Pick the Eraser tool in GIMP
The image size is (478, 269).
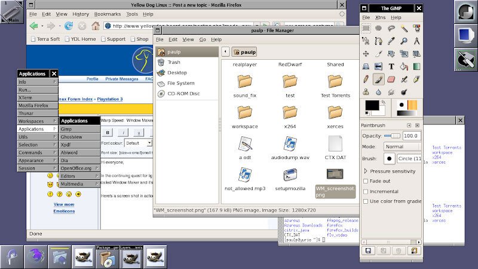[392, 80]
